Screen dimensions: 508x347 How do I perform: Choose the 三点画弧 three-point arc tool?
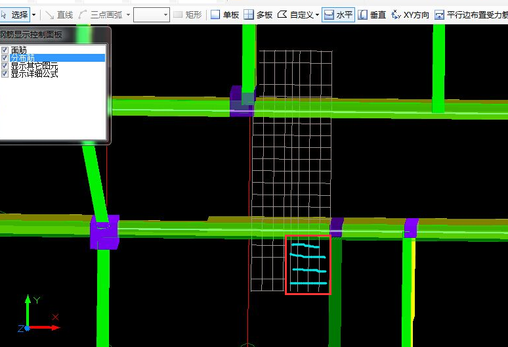[x=101, y=15]
